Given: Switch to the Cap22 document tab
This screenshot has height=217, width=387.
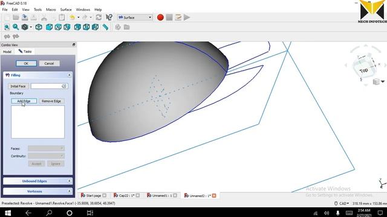Looking at the screenshot, I should 126,195.
